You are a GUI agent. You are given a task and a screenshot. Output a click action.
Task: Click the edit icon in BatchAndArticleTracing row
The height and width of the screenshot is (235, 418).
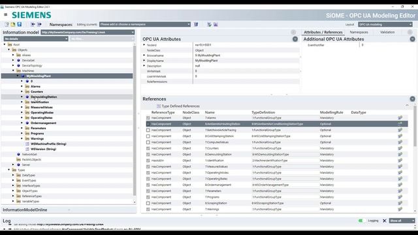[400, 130]
